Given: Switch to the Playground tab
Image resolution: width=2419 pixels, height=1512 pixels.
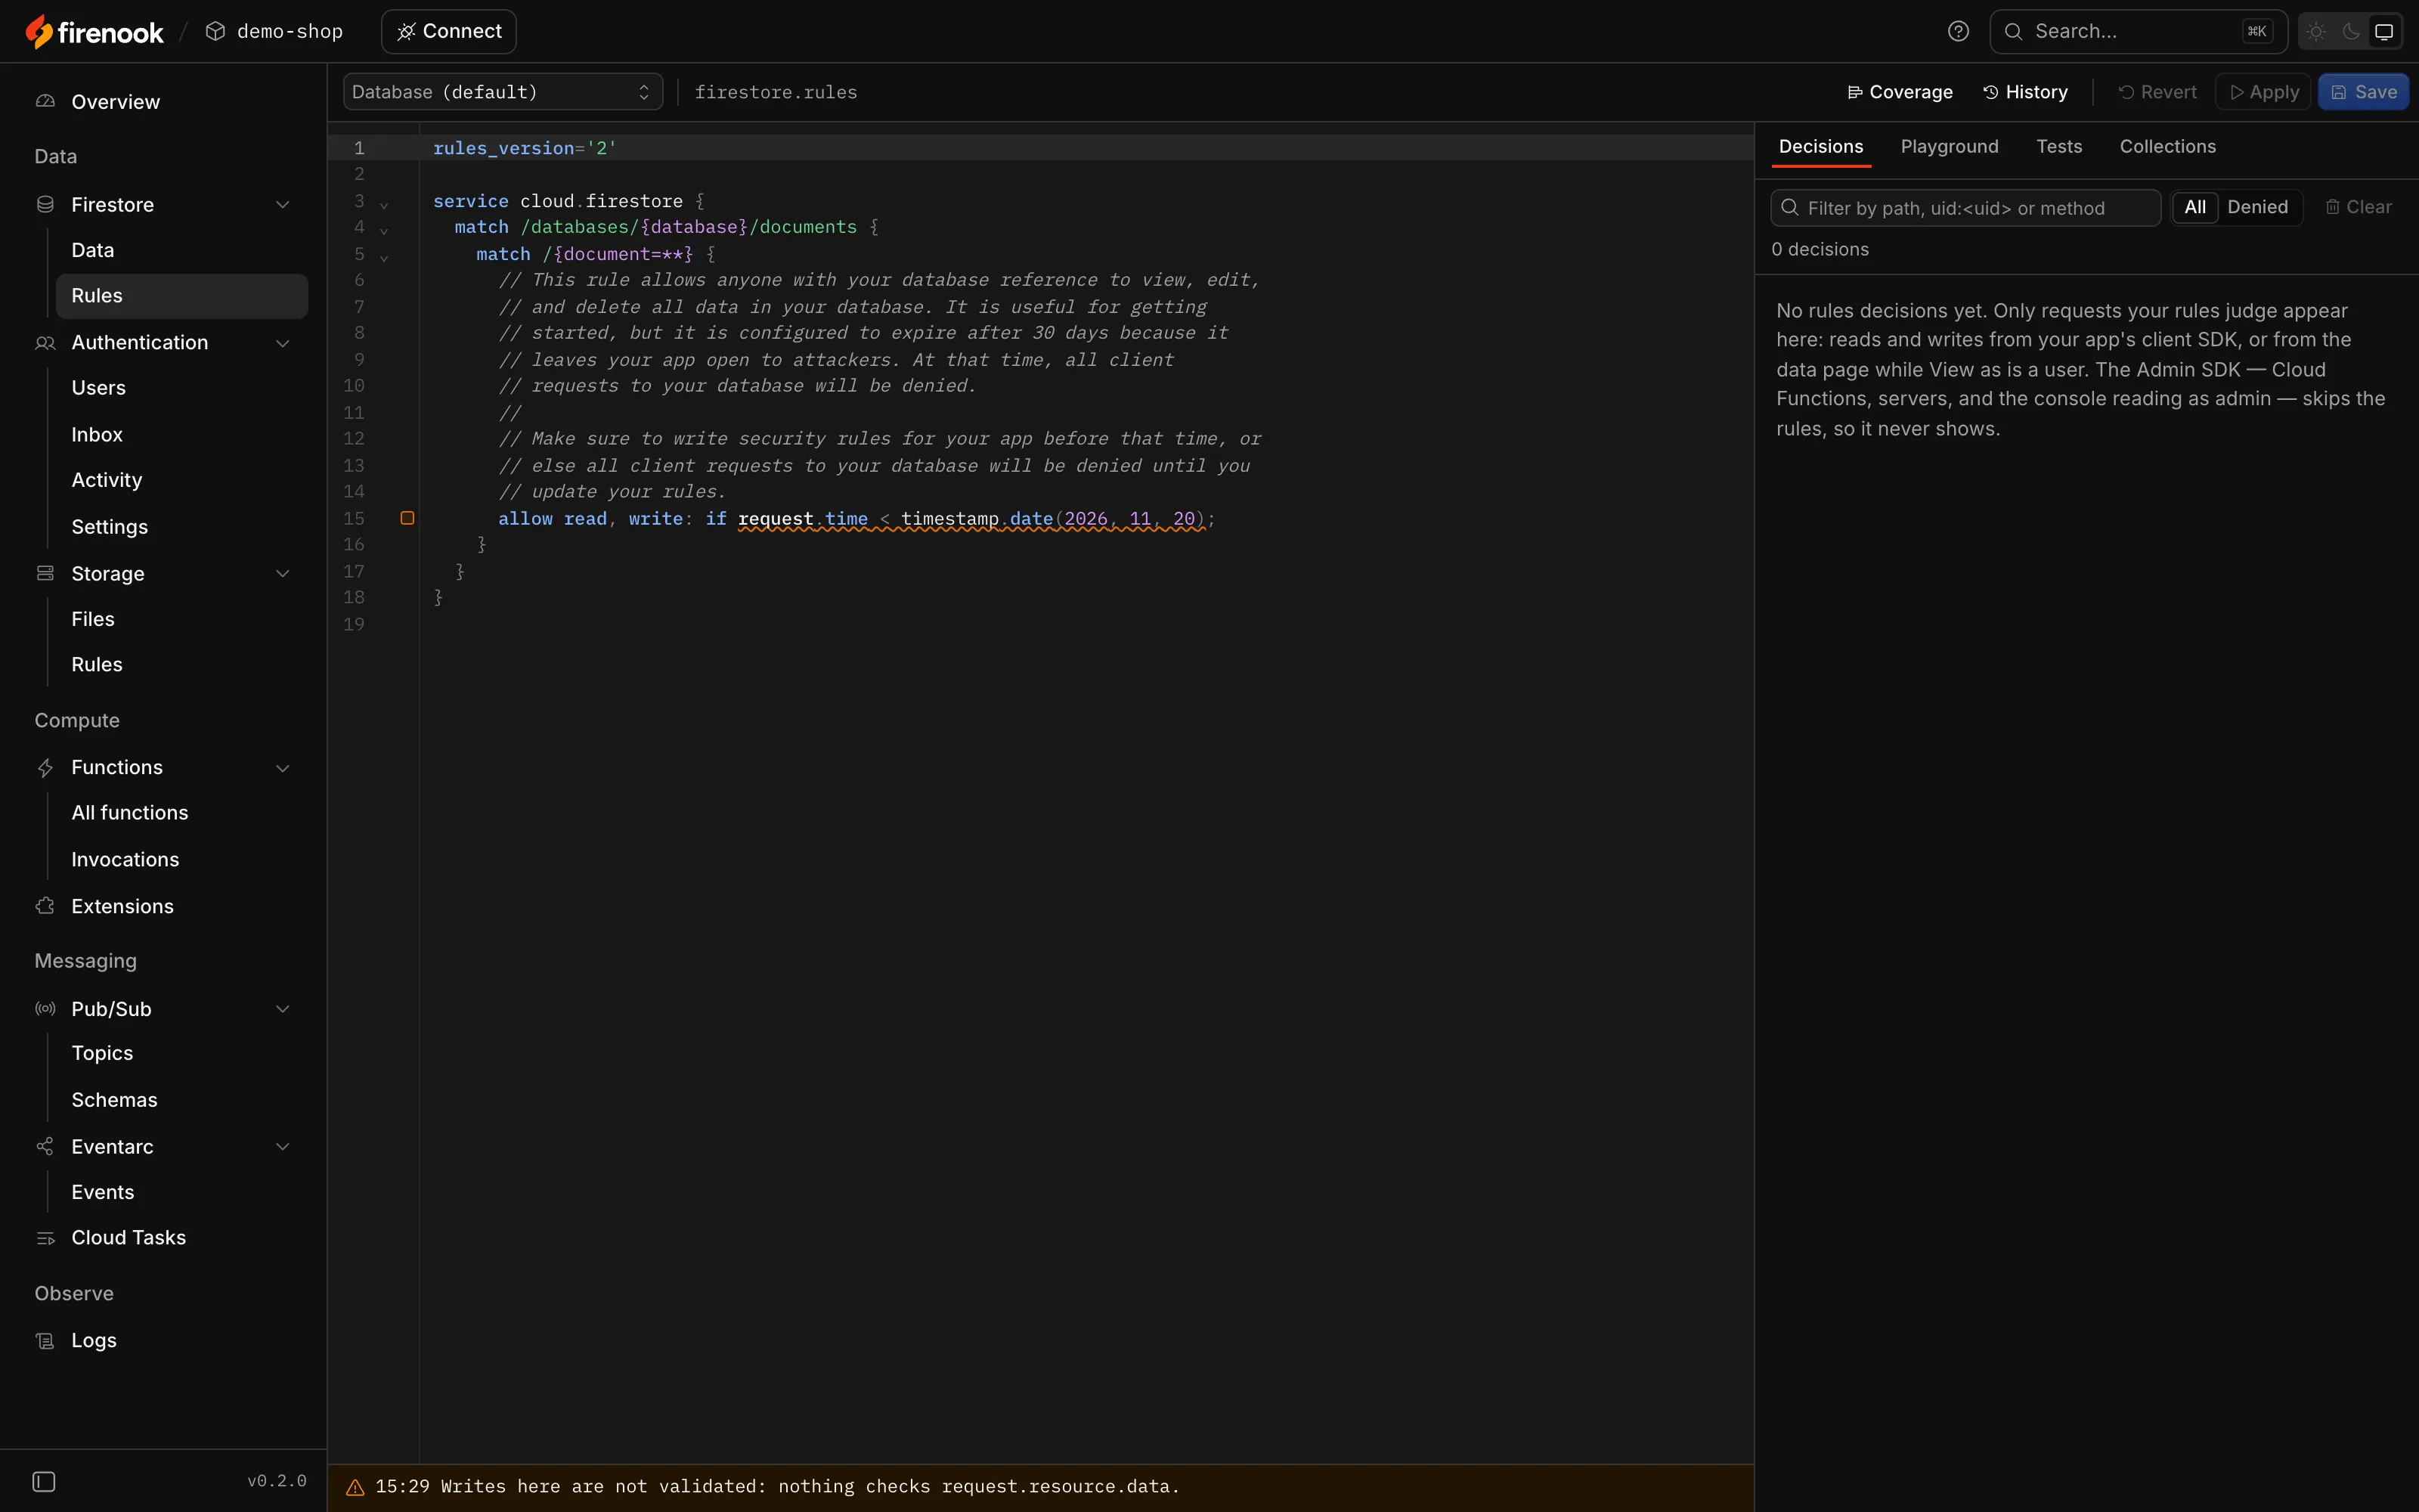Looking at the screenshot, I should click(1950, 146).
